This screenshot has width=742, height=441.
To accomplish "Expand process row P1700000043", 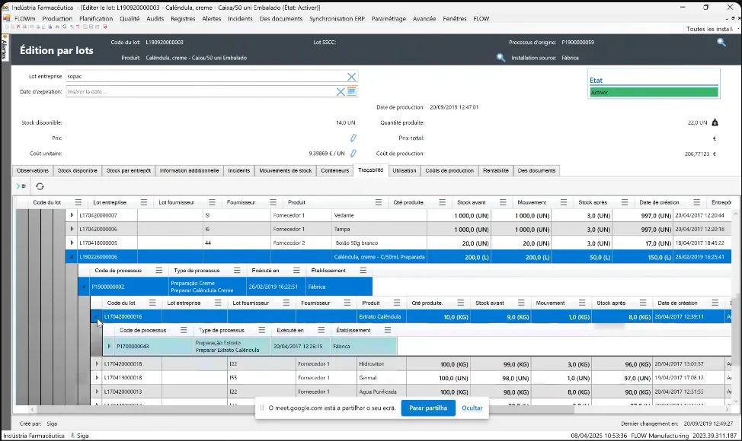I will 109,346.
